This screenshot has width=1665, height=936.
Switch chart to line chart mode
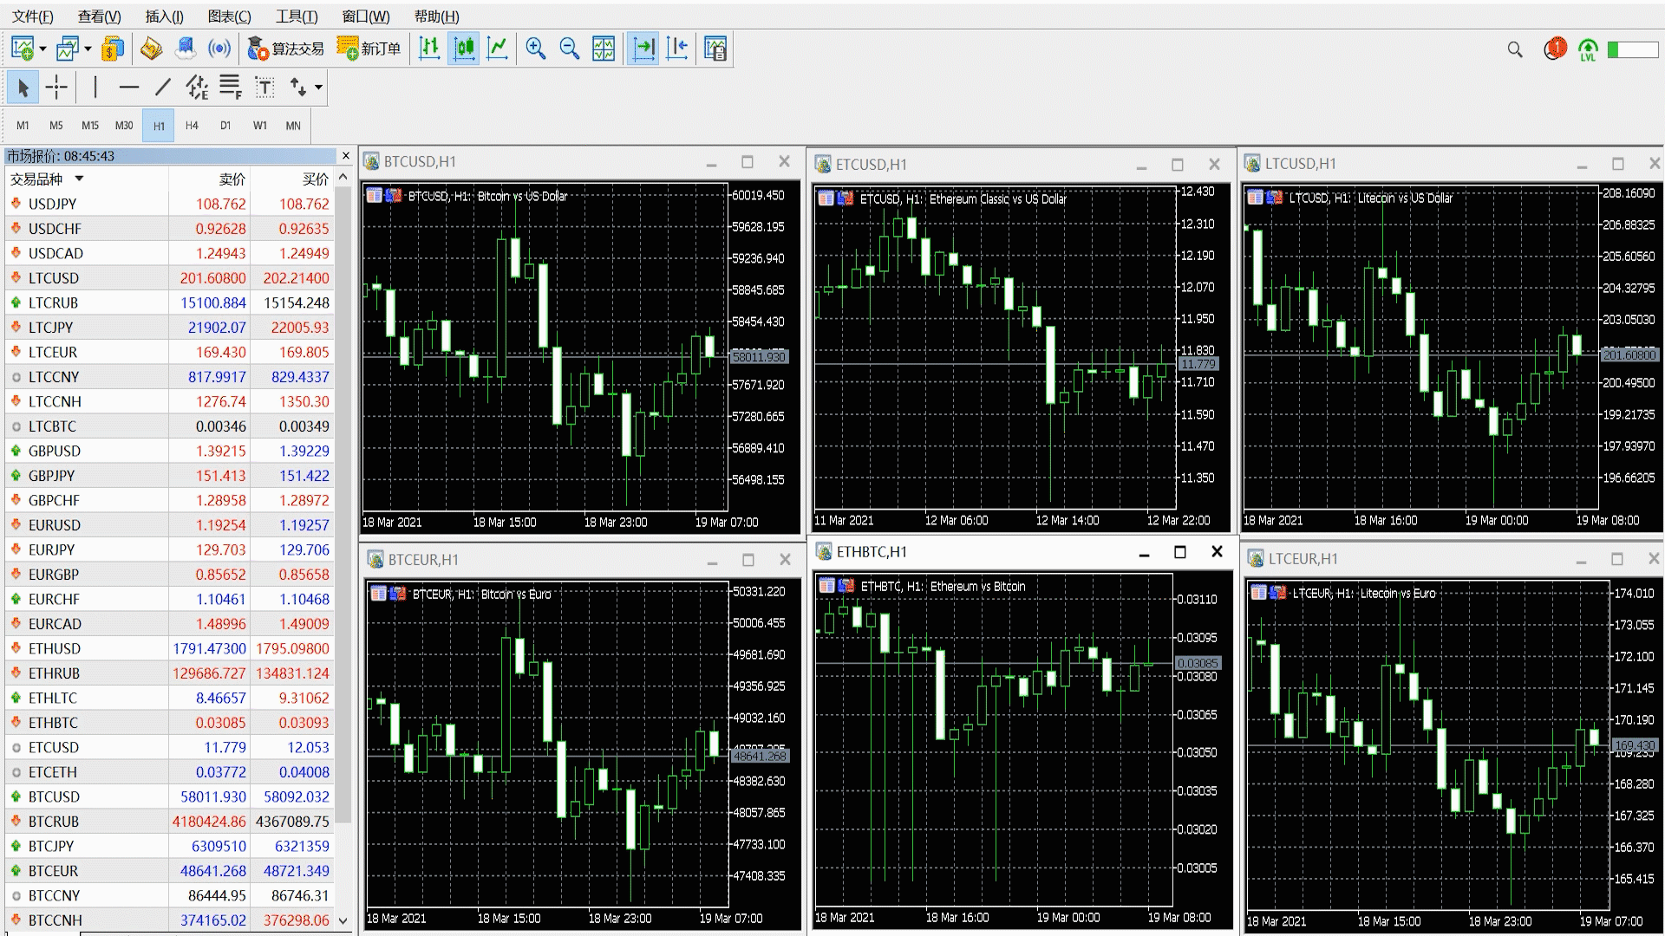[x=498, y=49]
